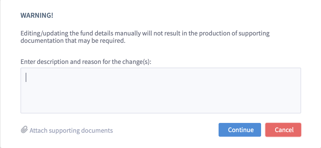Select the WARNING! heading text
This screenshot has height=148, width=321.
click(37, 15)
